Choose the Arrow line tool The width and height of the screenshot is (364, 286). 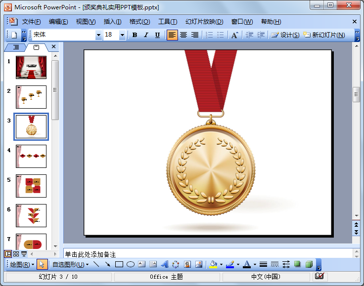coord(107,264)
